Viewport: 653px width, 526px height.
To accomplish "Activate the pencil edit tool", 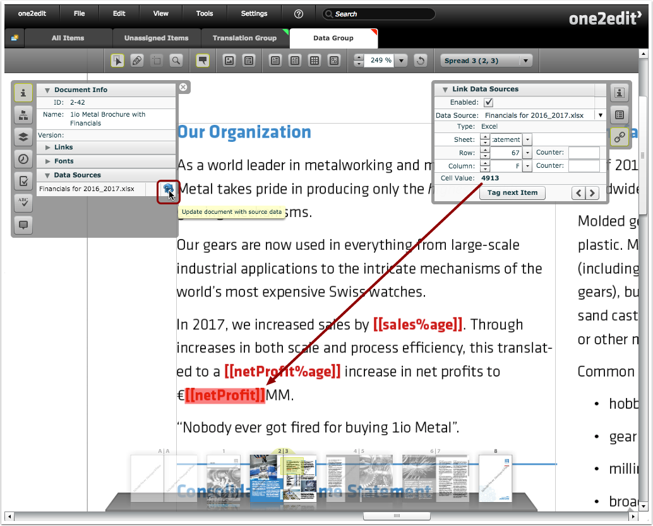I will point(137,61).
